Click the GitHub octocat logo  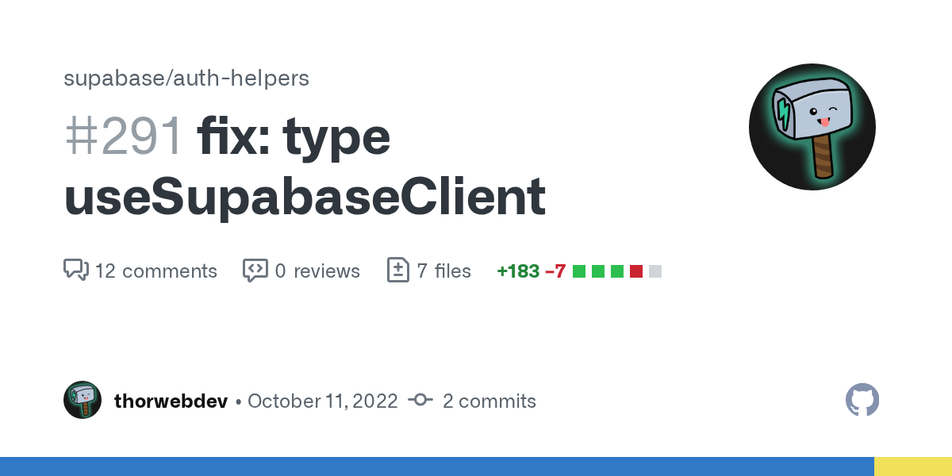[x=862, y=400]
